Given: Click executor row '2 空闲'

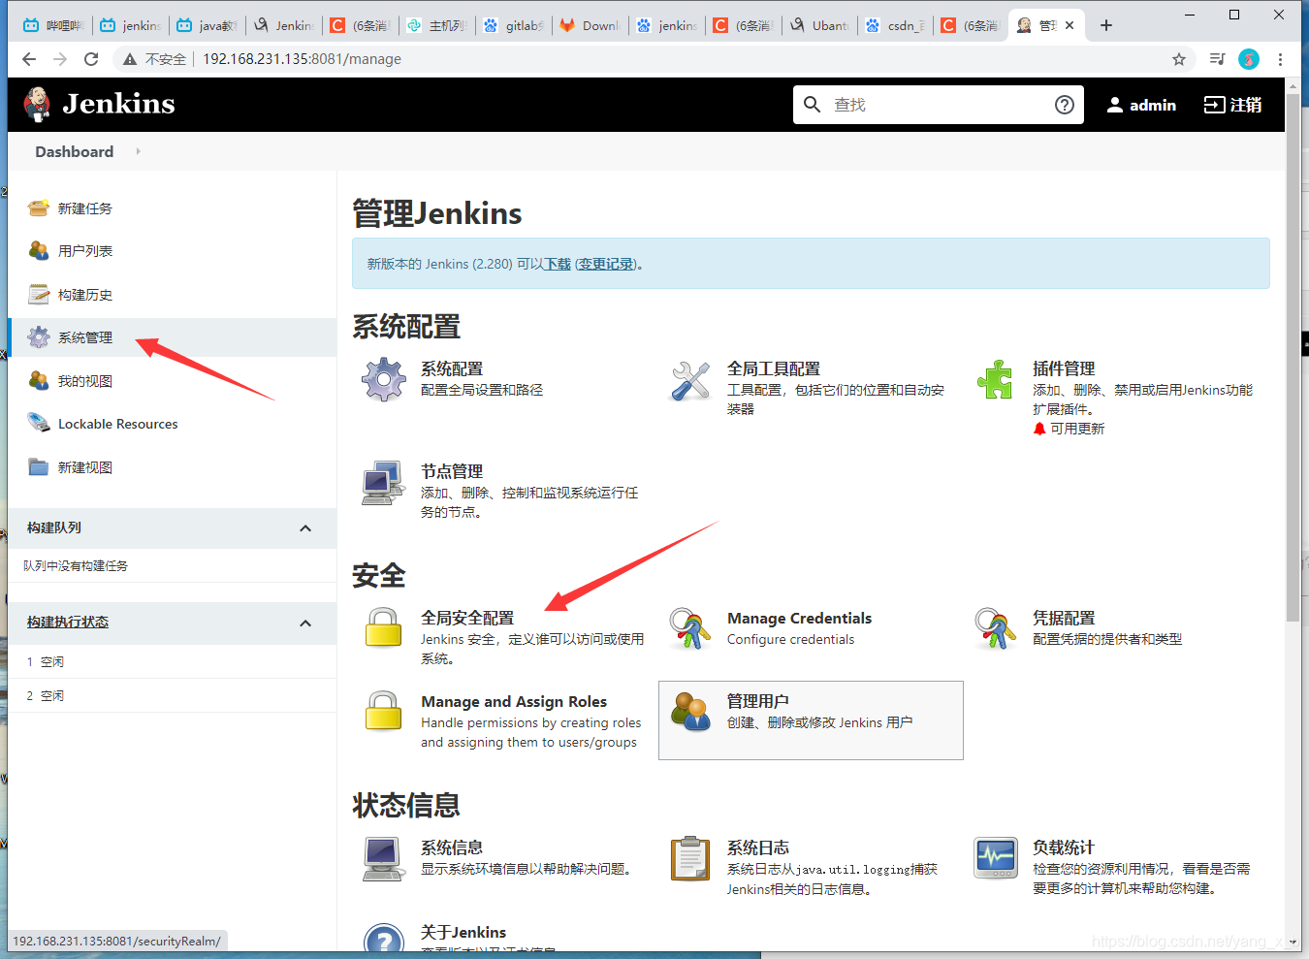Looking at the screenshot, I should click(173, 695).
